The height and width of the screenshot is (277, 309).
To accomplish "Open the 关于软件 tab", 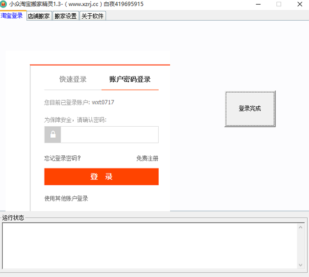I will (93, 16).
